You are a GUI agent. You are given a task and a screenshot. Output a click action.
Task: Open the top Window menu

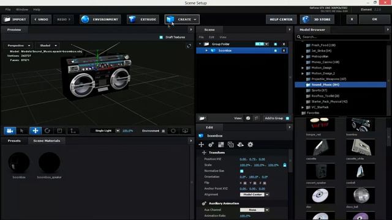[22, 10]
